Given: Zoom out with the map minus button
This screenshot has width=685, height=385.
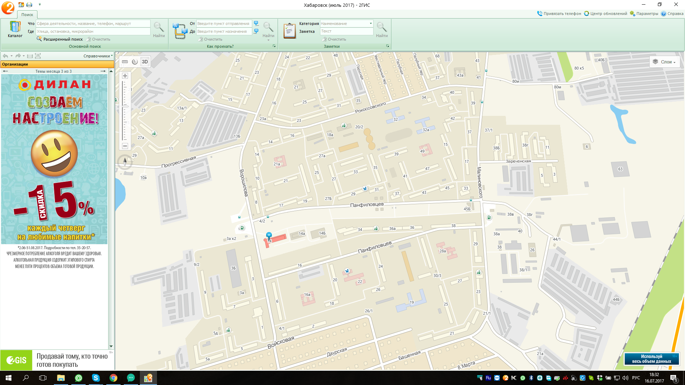Looking at the screenshot, I should pos(125,146).
